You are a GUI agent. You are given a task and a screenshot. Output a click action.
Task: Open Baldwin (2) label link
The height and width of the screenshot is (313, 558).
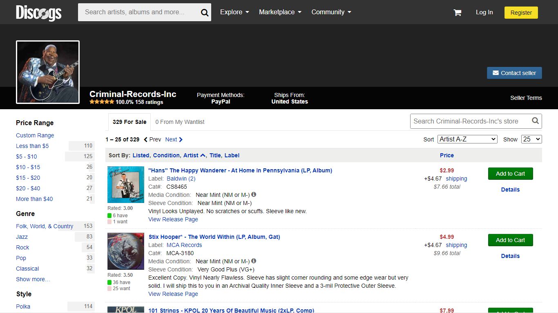coord(181,179)
